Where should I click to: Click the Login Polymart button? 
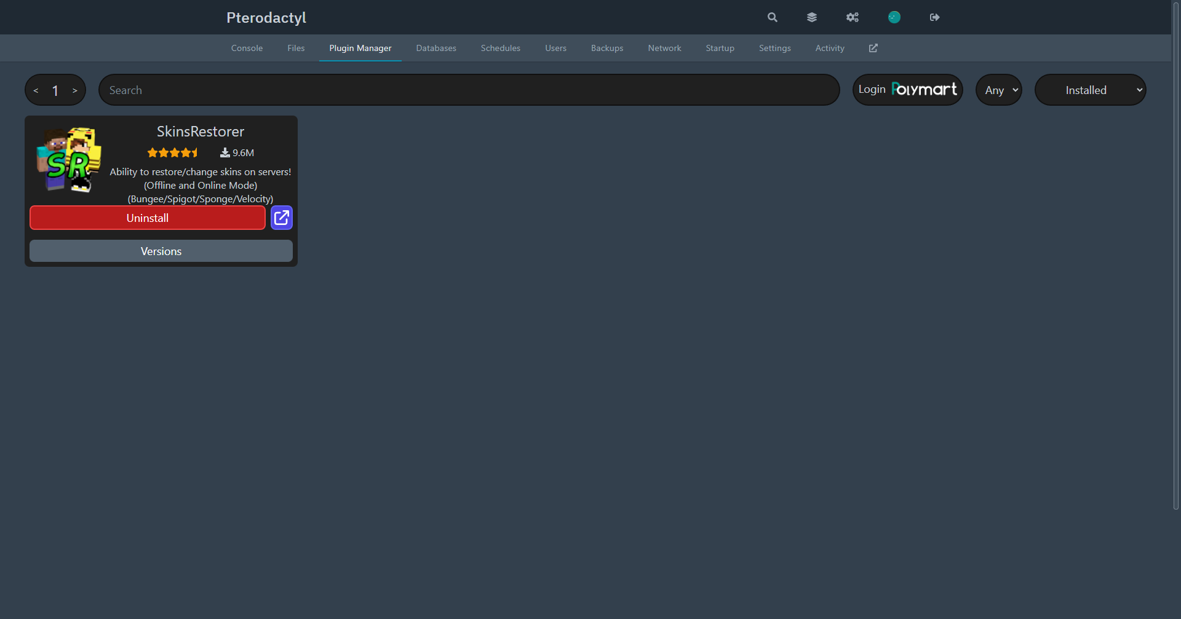coord(907,90)
